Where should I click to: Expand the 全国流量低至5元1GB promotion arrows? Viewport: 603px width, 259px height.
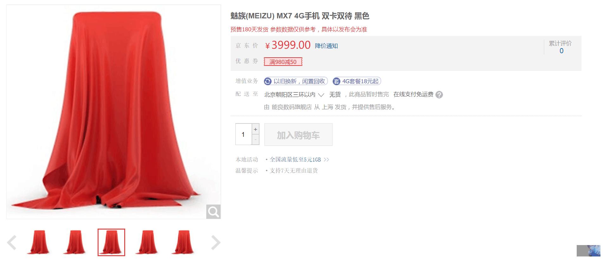click(x=326, y=160)
